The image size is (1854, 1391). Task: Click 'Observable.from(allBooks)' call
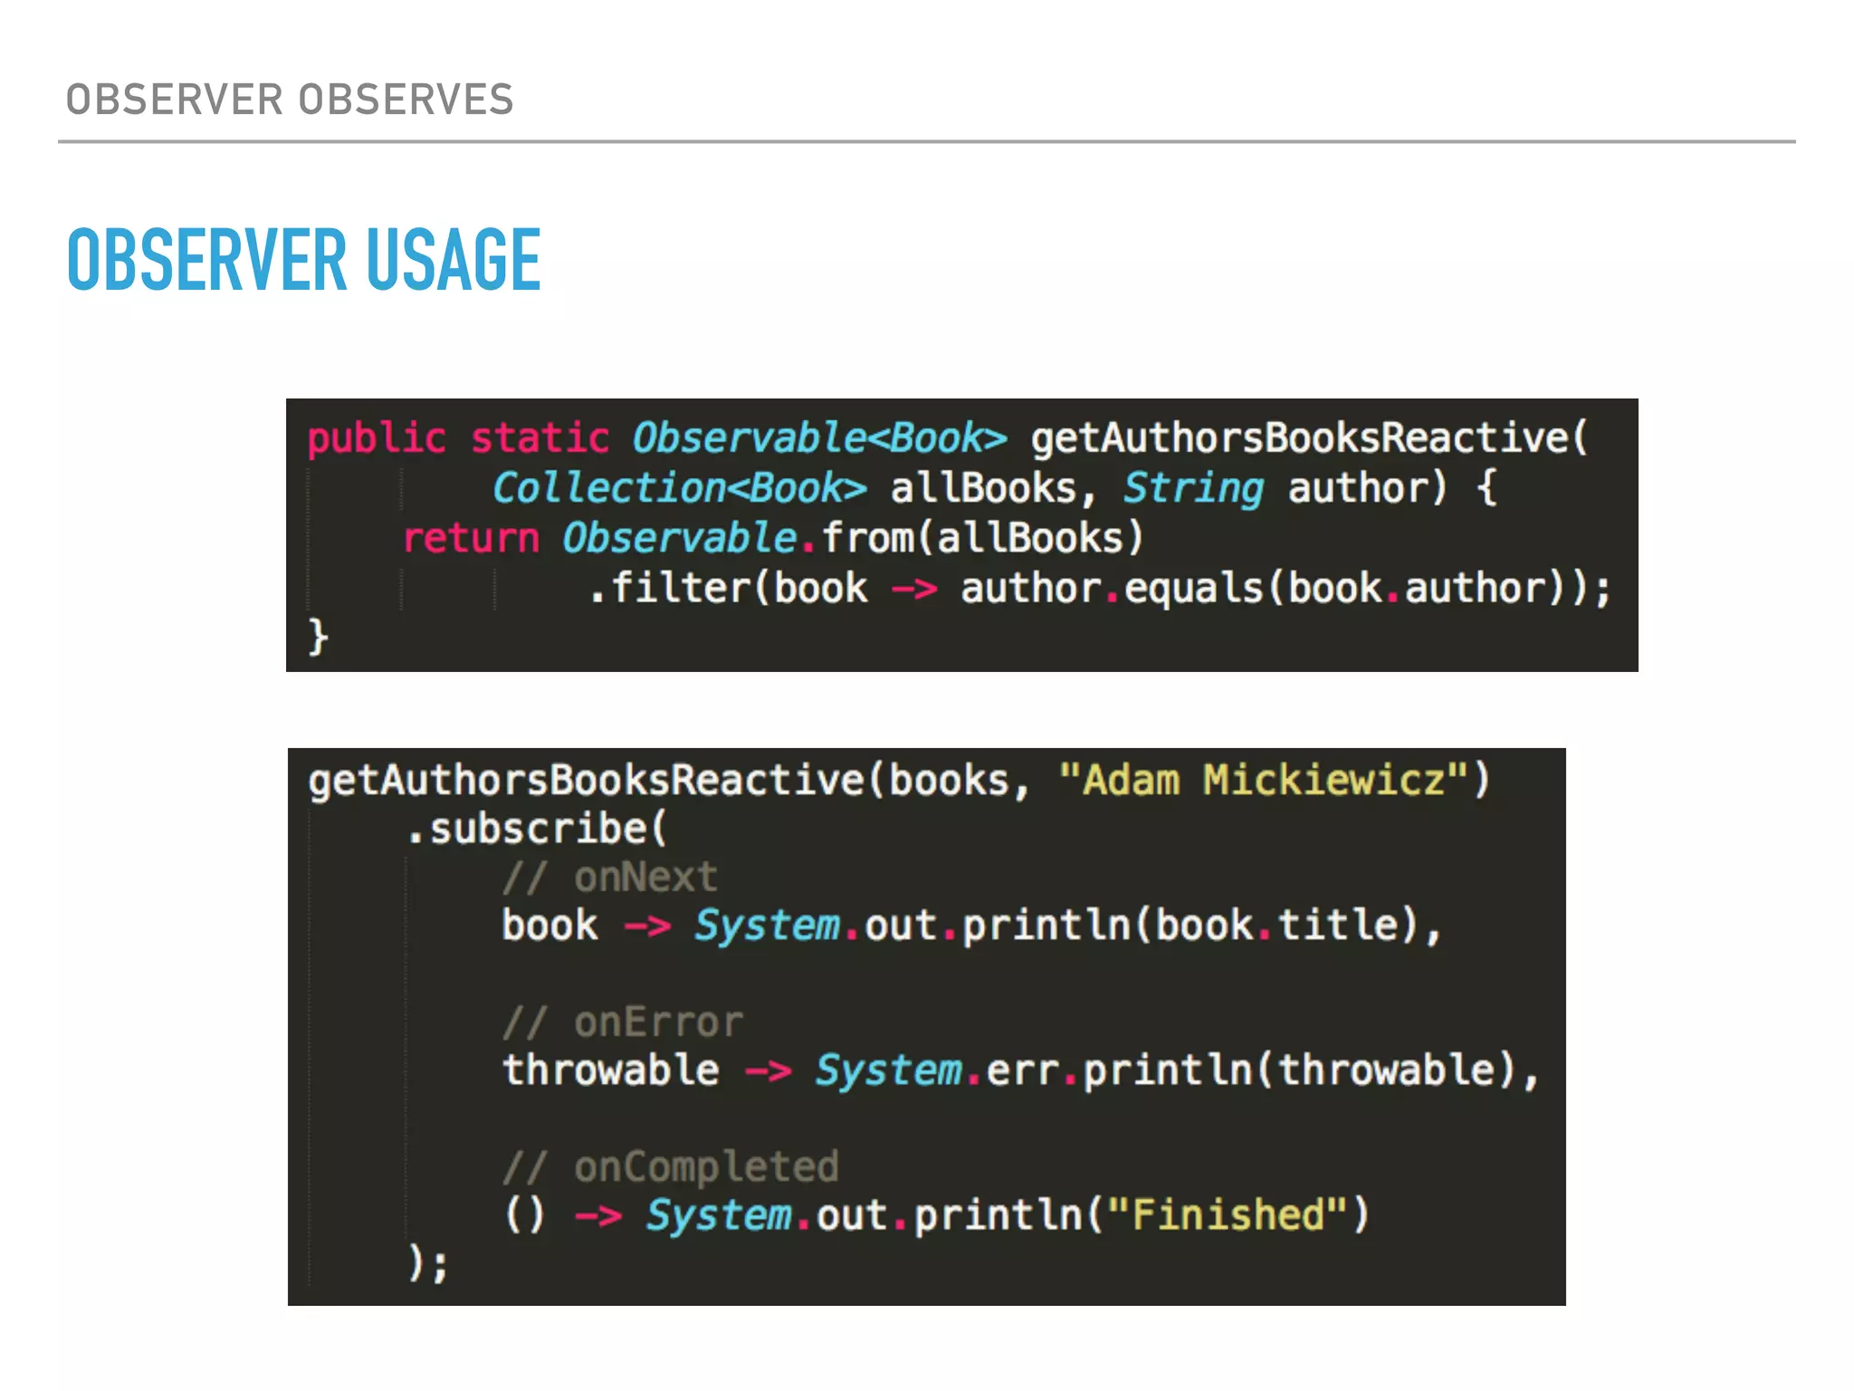[x=854, y=539]
